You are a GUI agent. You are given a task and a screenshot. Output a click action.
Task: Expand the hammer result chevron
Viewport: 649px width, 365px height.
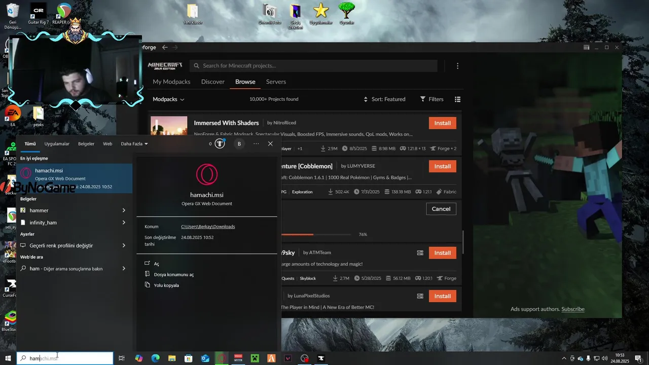click(124, 210)
